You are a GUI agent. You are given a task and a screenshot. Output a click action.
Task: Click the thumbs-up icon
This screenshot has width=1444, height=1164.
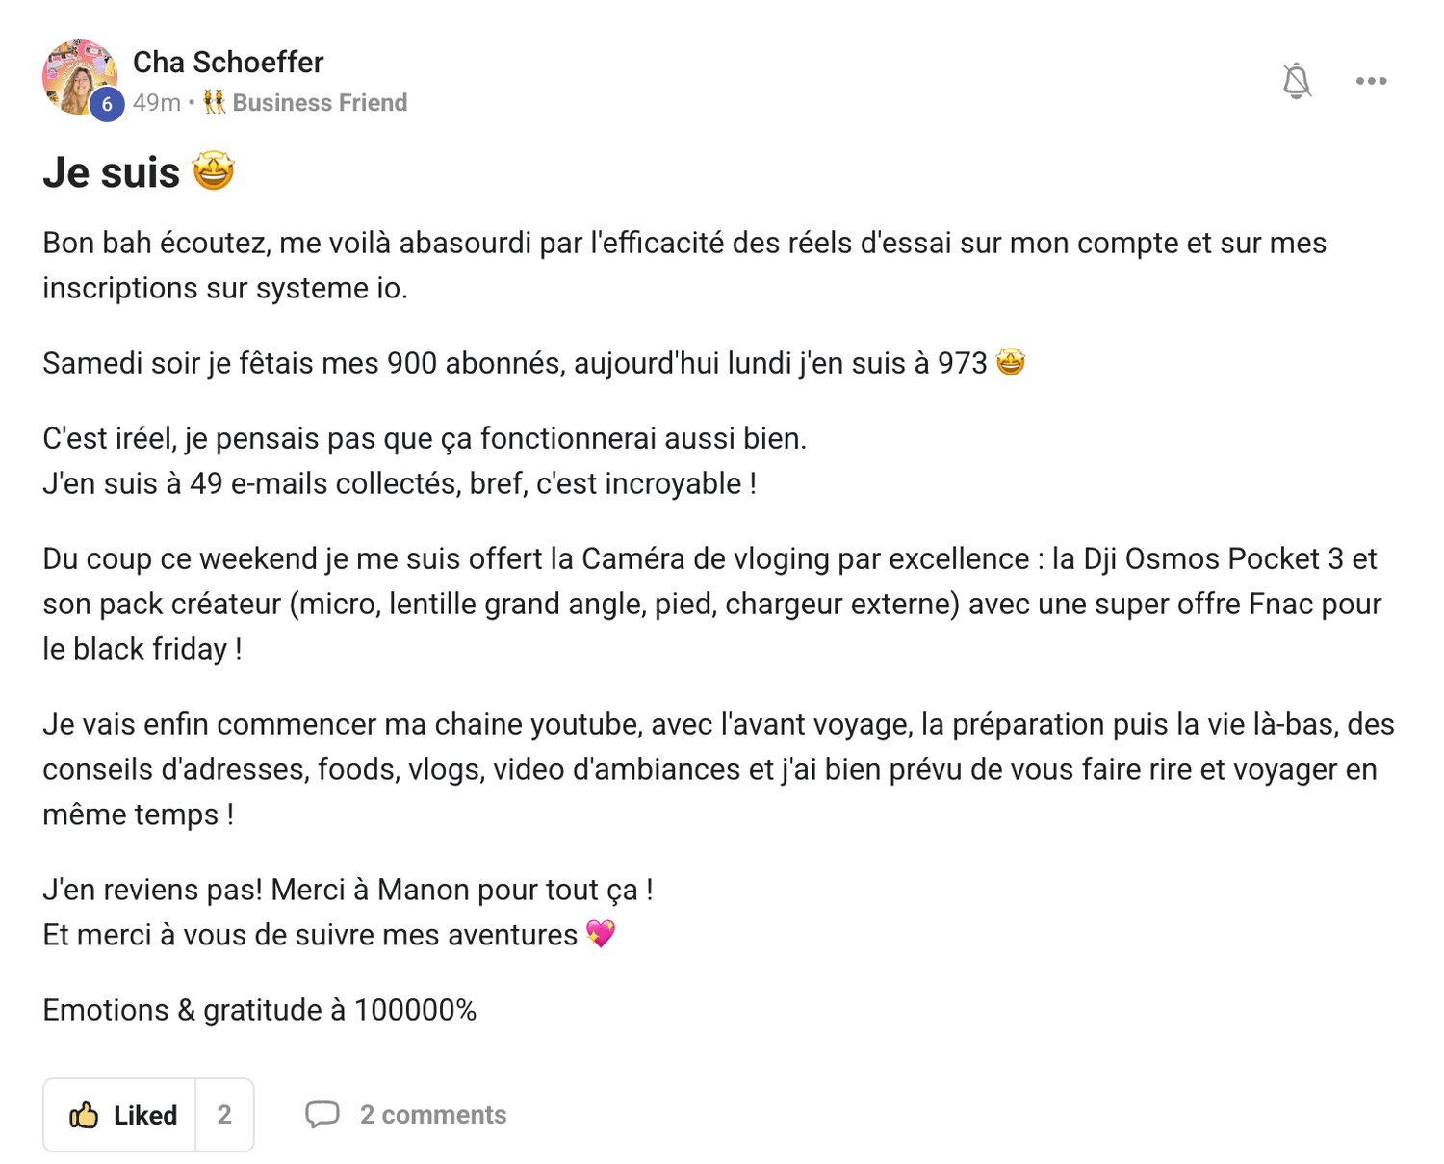[84, 1115]
